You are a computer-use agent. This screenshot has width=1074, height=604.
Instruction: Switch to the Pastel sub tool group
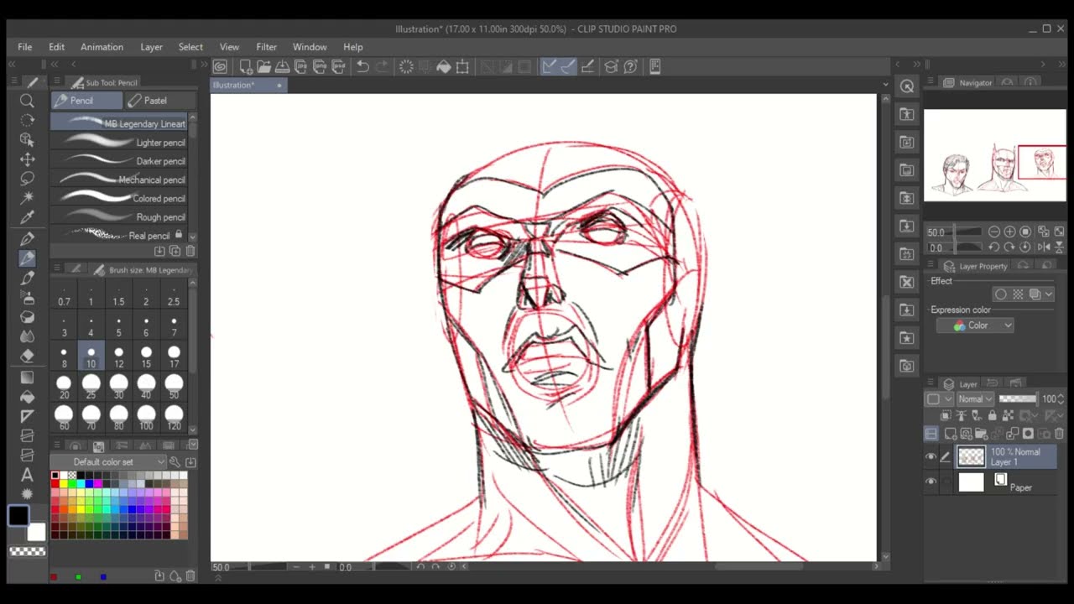point(160,101)
